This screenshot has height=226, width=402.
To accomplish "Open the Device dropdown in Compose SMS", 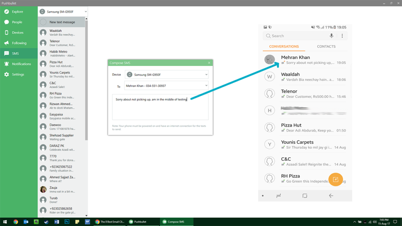I will coord(167,74).
